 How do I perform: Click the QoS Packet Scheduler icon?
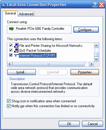(x=16, y=50)
